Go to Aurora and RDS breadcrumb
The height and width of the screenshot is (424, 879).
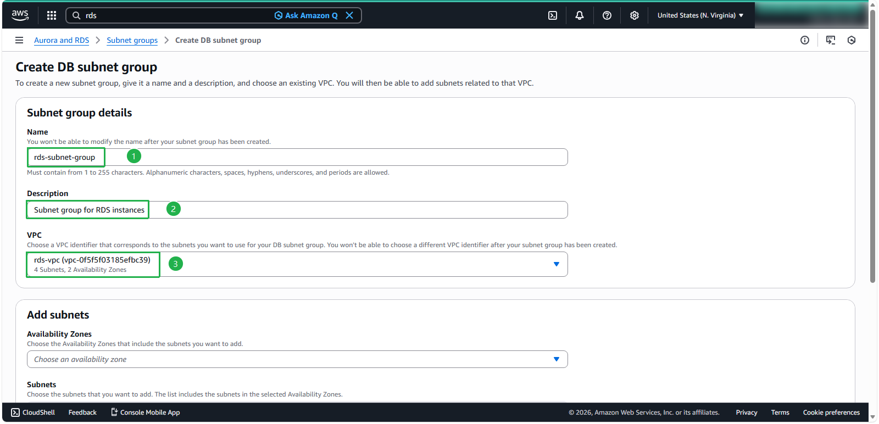tap(62, 40)
